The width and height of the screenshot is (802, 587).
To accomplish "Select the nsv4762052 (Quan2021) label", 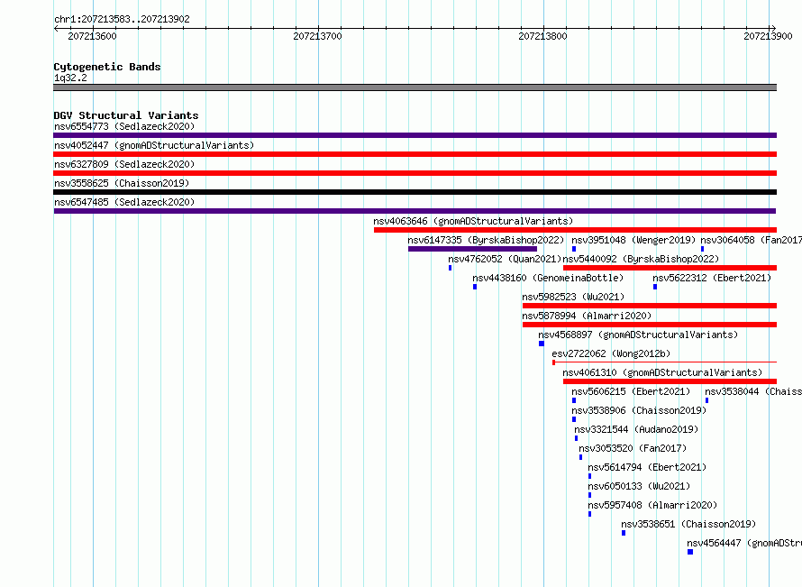I will pyautogui.click(x=505, y=259).
